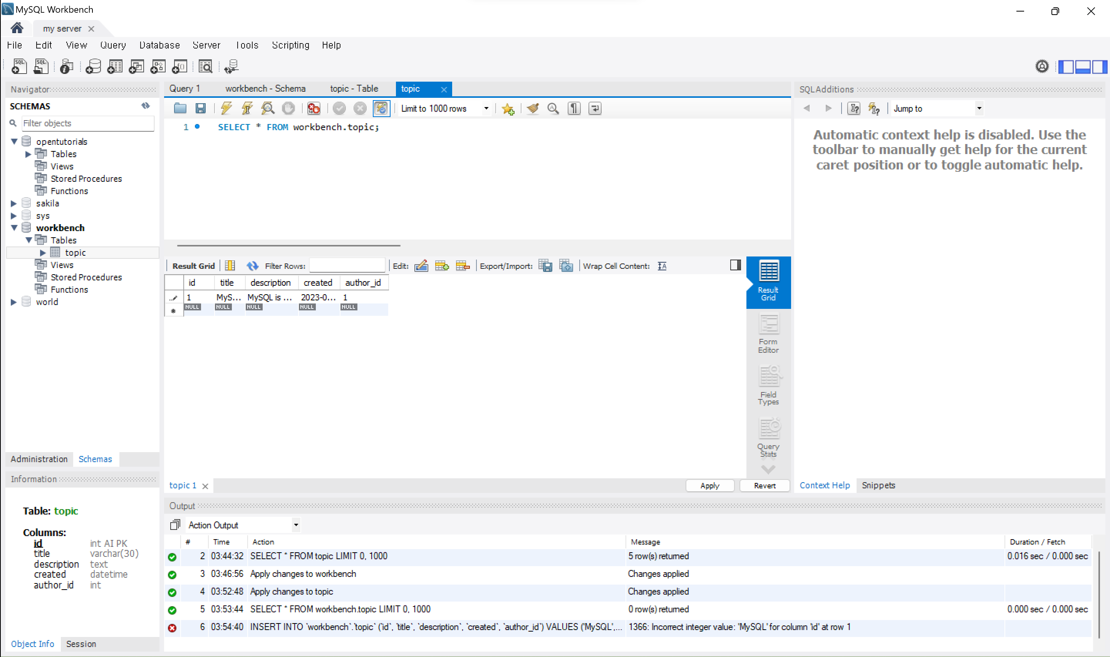Expand the world schema
This screenshot has height=657, width=1110.
(14, 302)
